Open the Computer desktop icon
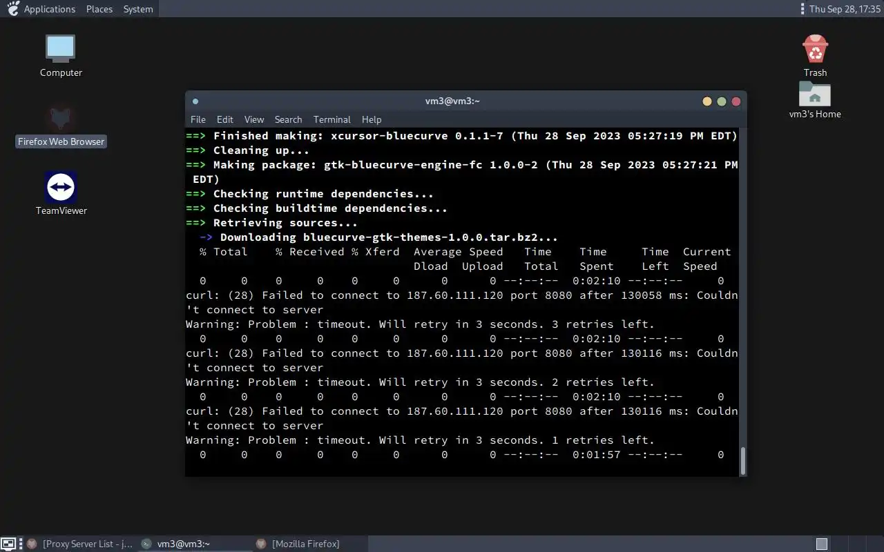 click(61, 55)
